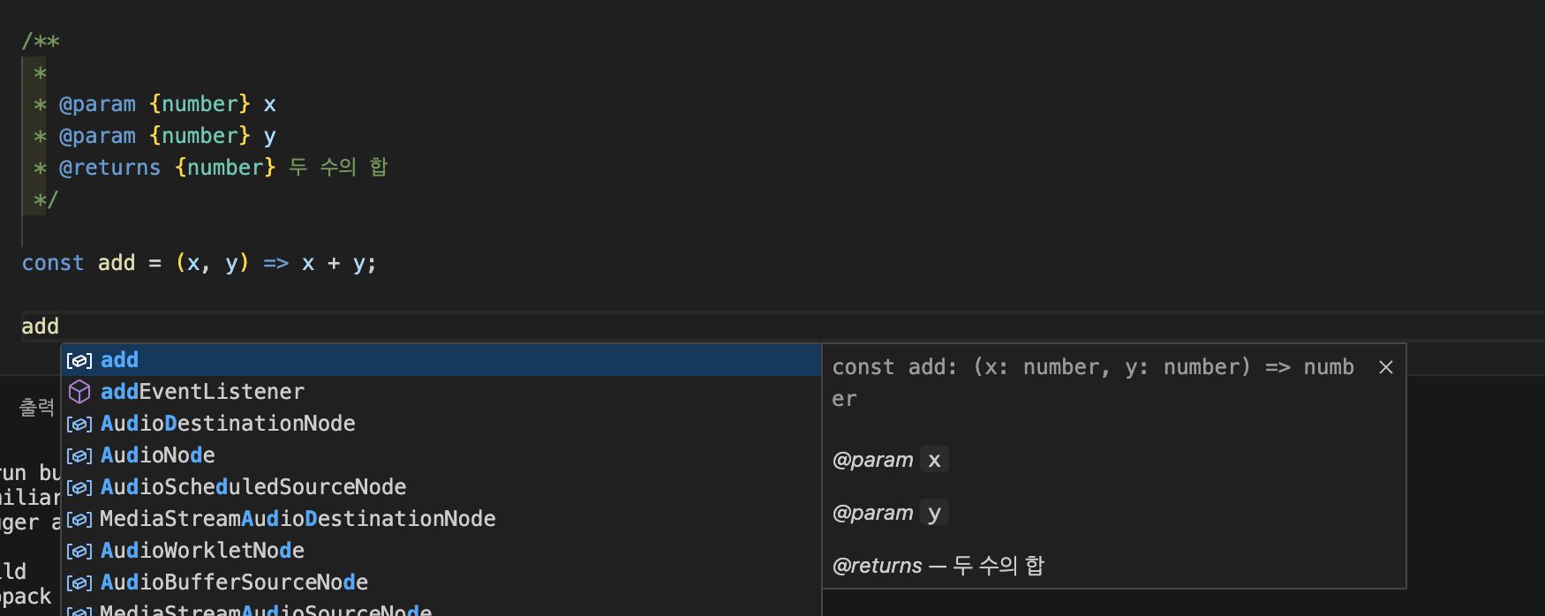The image size is (1545, 616).
Task: Pick AudioDestinationNode from suggestions
Action: [x=441, y=424]
